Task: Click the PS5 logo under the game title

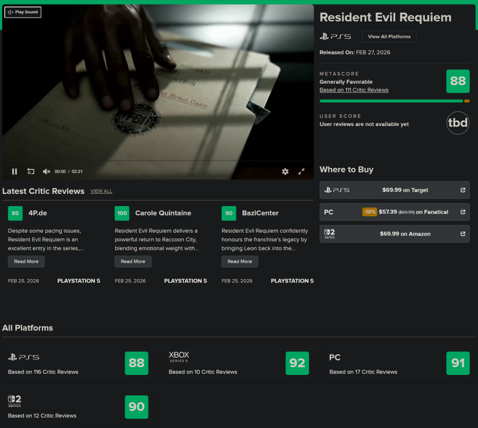Action: [x=336, y=37]
